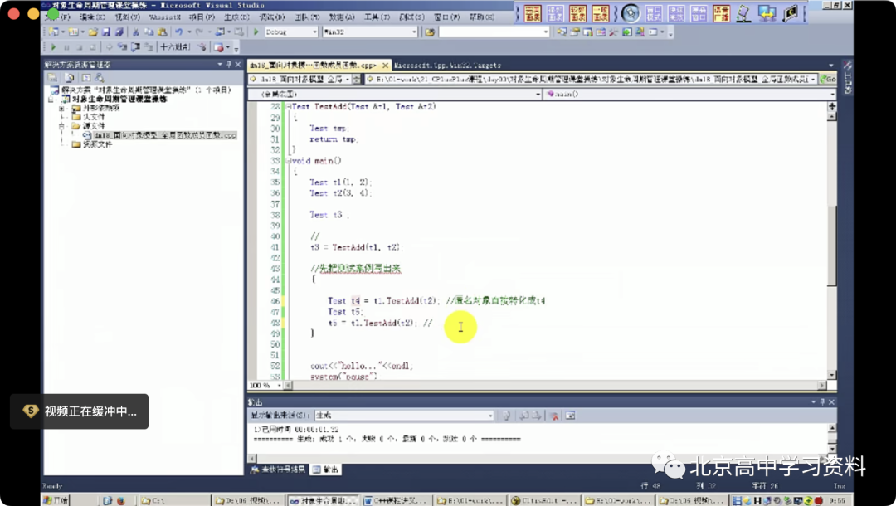The width and height of the screenshot is (896, 506).
Task: Click the Undo arrow icon
Action: coord(179,32)
